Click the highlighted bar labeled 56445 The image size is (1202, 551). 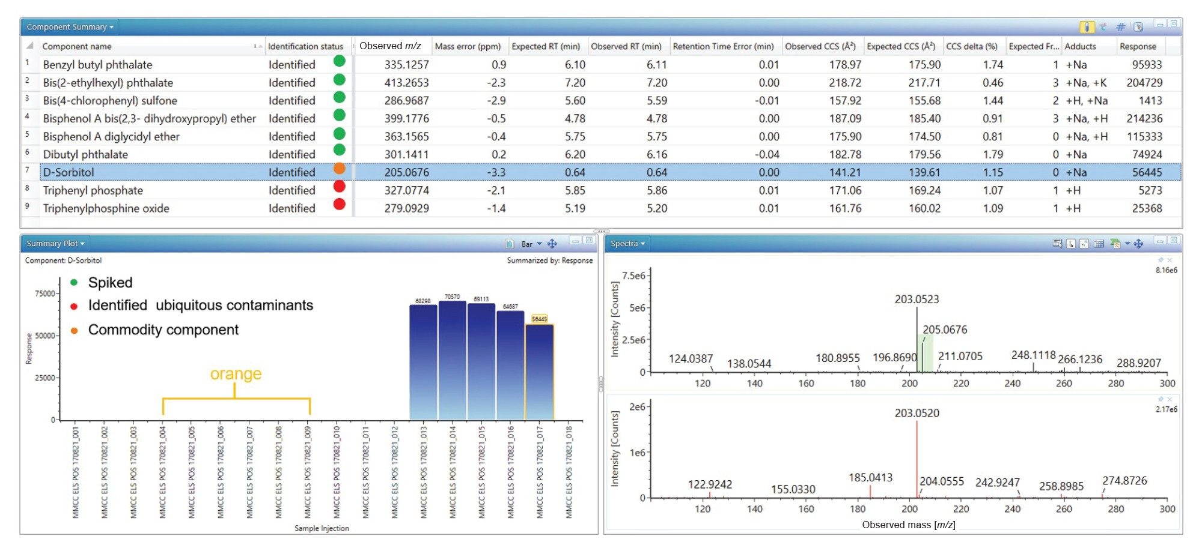[x=539, y=372]
